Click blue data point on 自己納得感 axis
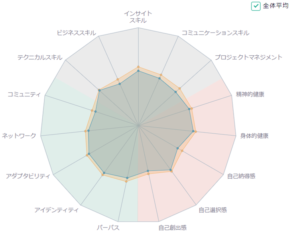The height and width of the screenshot is (244, 299). 178,148
